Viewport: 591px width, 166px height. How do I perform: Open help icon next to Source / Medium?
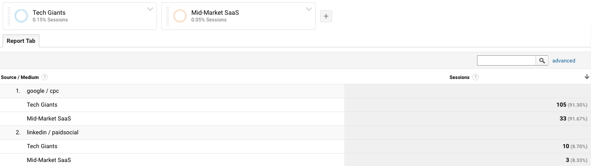[45, 77]
